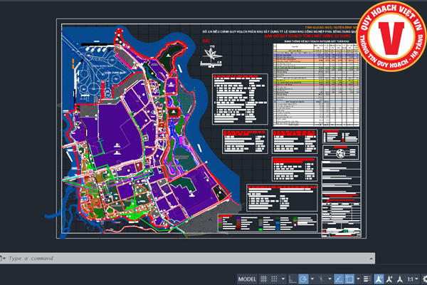Open polar tracking angle dropdown arrow
427x285 pixels.
(312, 279)
